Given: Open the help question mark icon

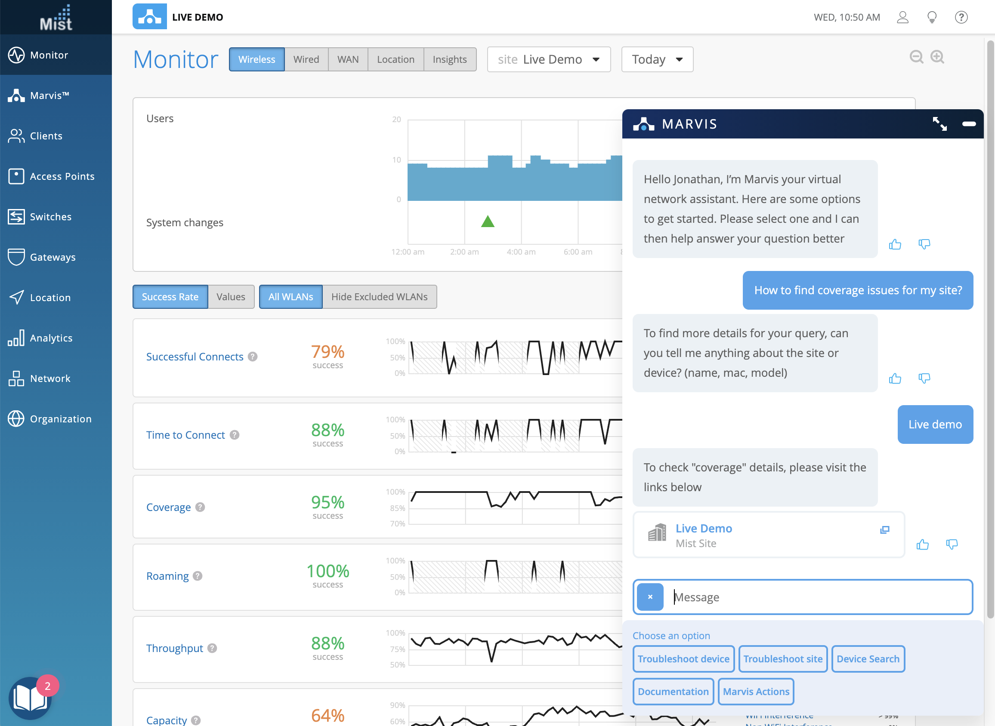Looking at the screenshot, I should [x=961, y=18].
